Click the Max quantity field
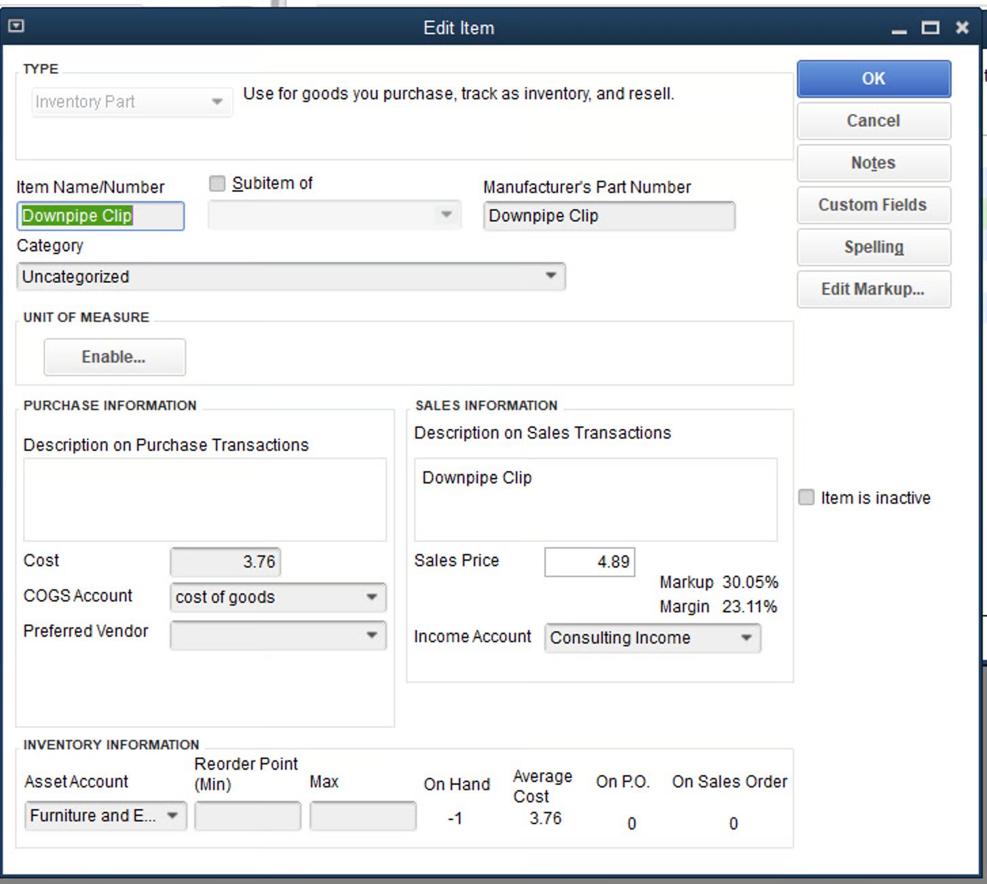The width and height of the screenshot is (987, 884). click(363, 815)
